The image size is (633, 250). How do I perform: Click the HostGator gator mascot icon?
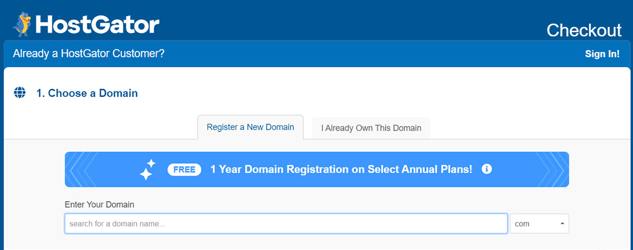pos(23,25)
